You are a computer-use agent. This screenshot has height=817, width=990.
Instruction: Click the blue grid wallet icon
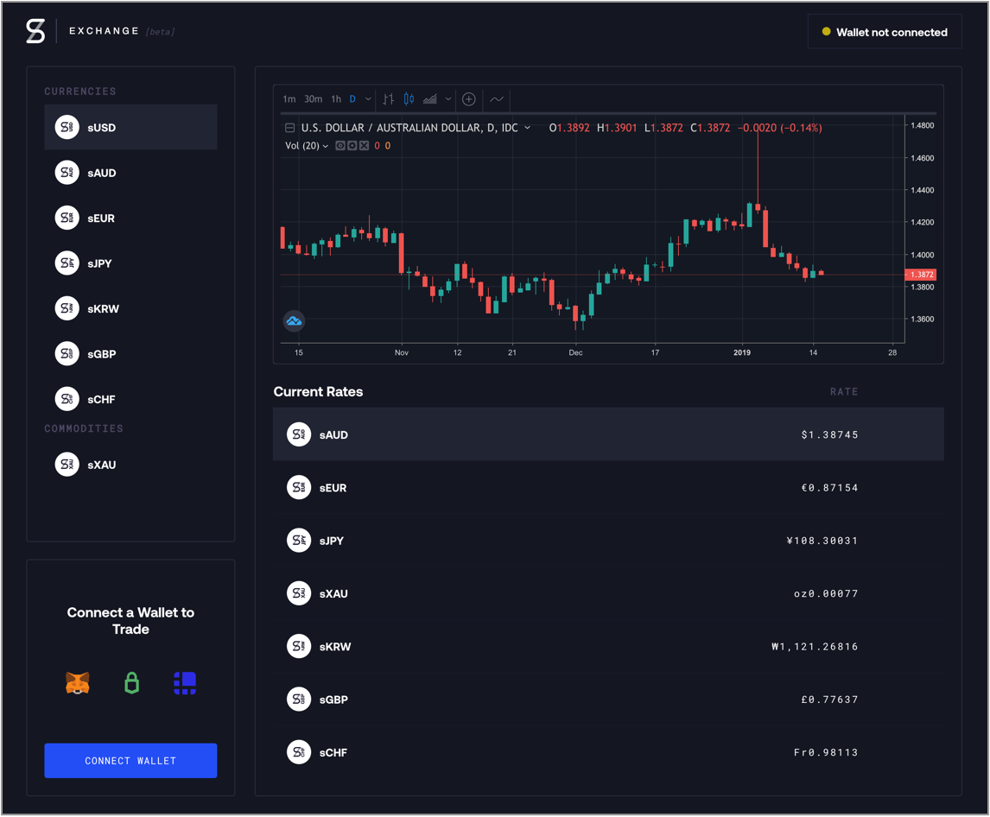pos(185,683)
